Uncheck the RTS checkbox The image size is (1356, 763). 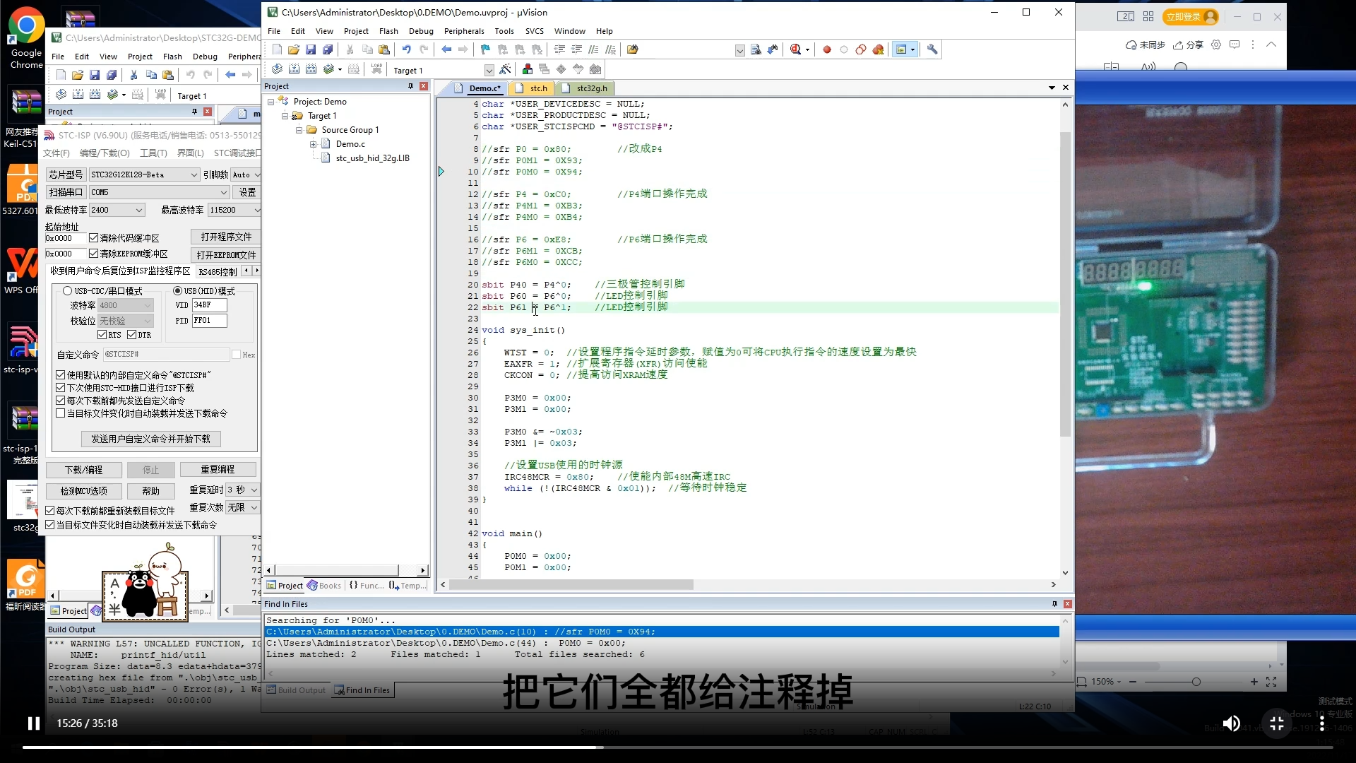102,335
